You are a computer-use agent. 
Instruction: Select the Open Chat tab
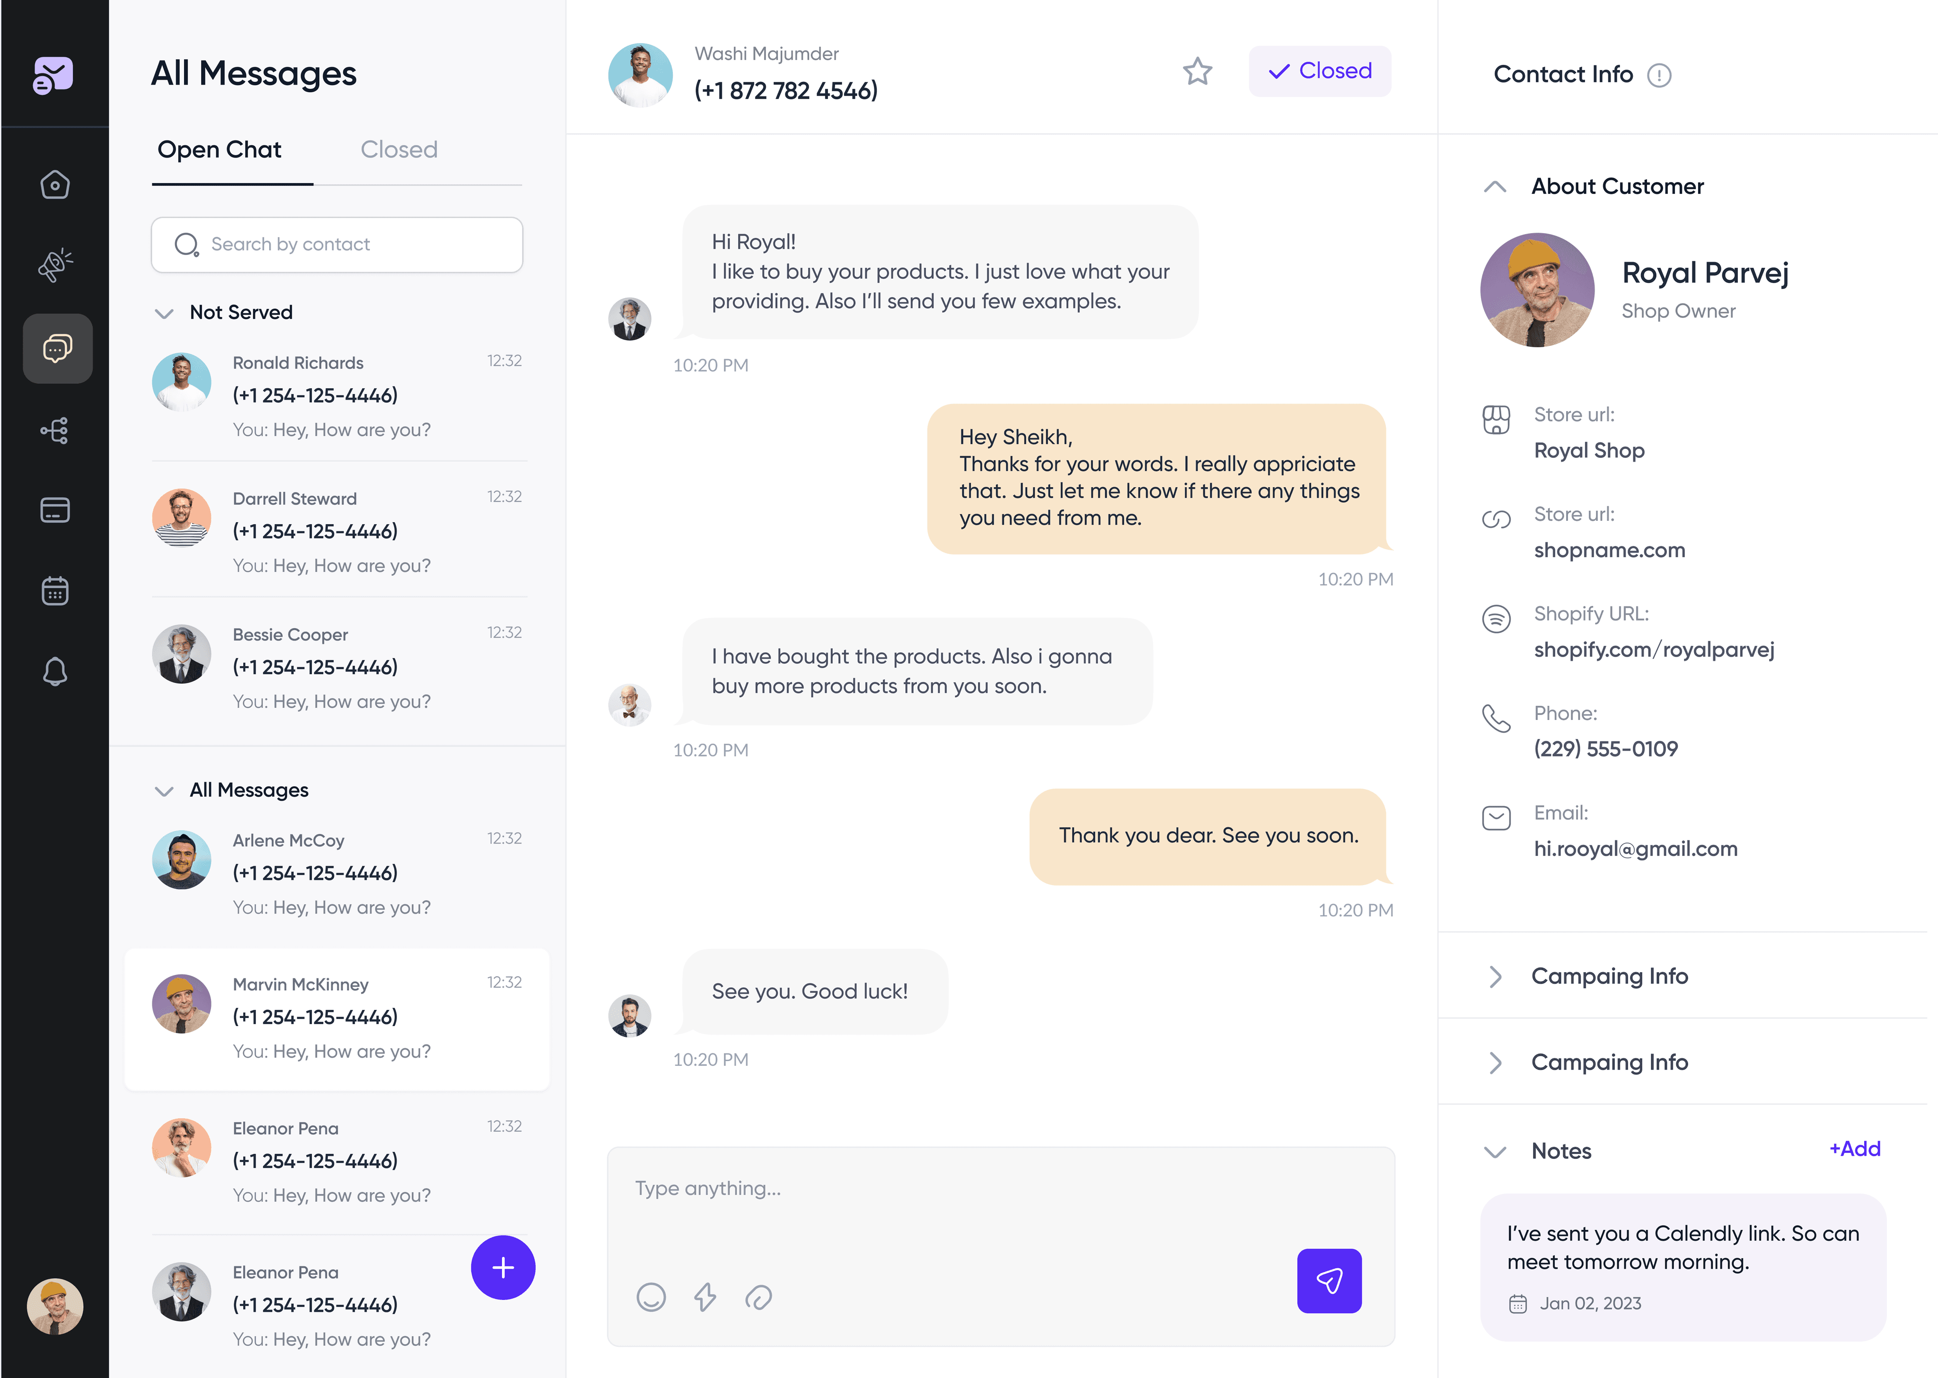point(220,150)
